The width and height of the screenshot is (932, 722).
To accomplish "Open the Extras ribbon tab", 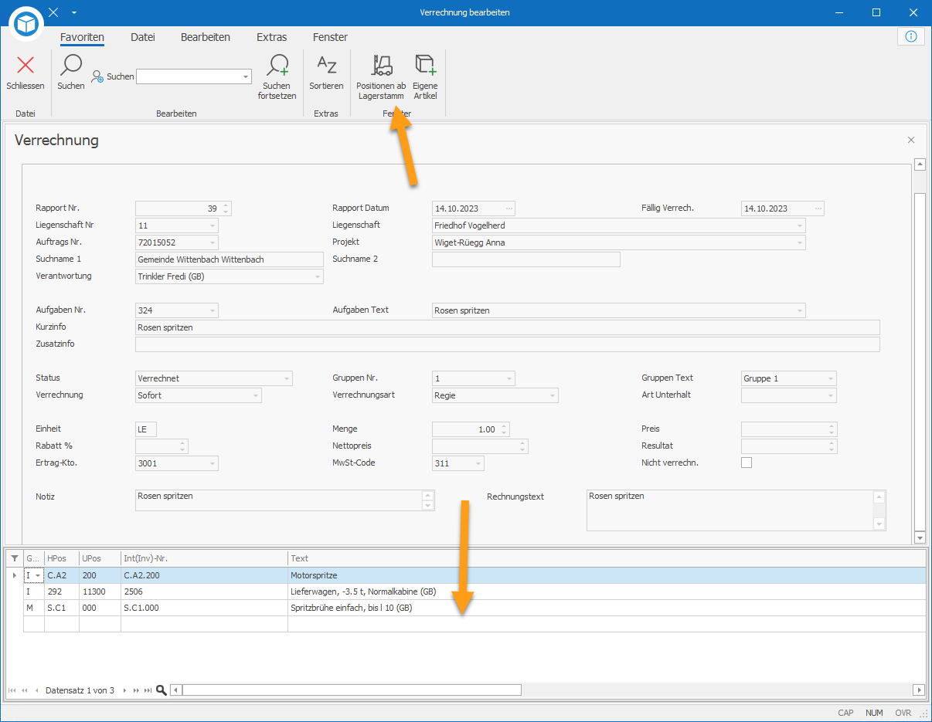I will 272,37.
